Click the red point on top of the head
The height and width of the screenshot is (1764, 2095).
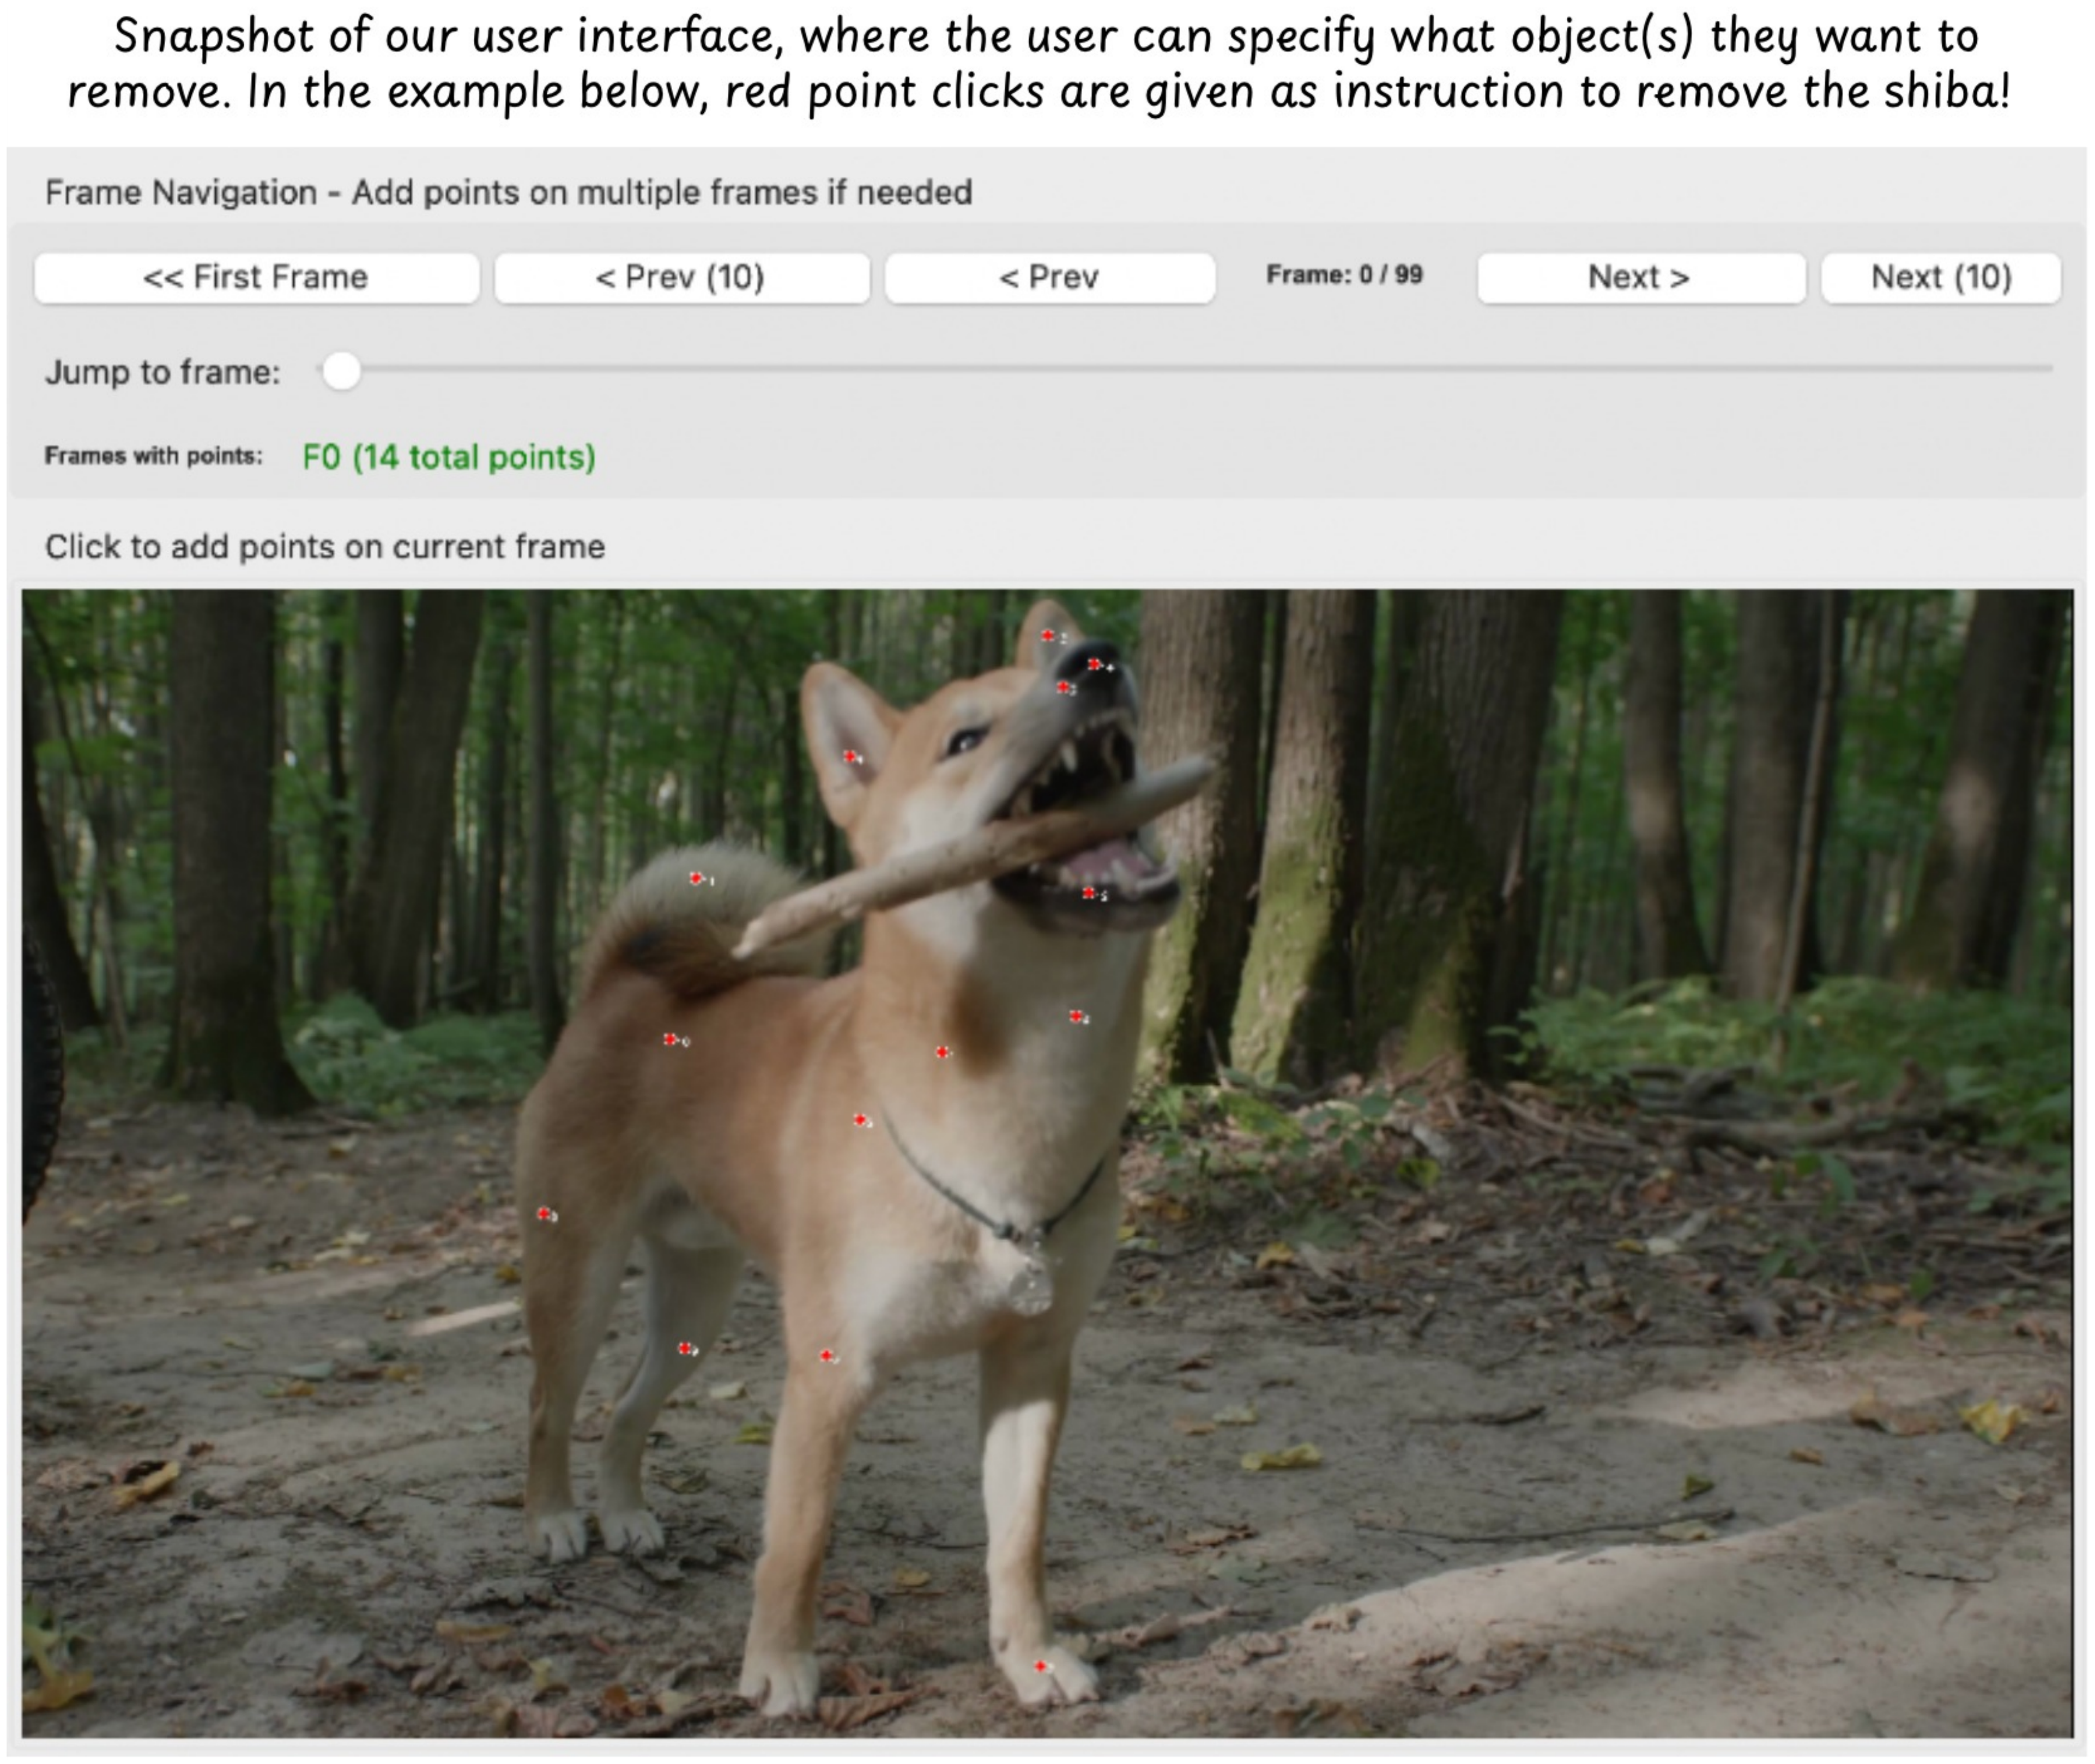(x=1047, y=636)
